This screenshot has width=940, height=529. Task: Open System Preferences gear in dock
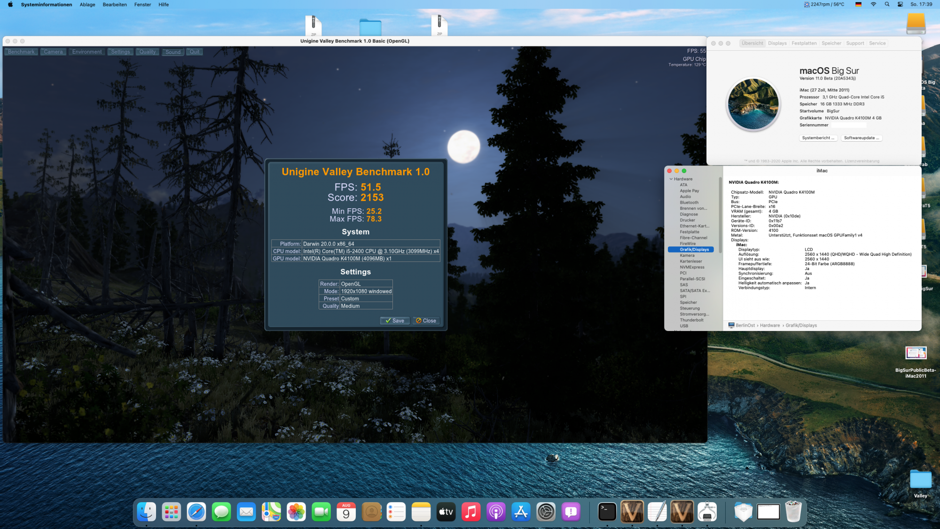(546, 512)
